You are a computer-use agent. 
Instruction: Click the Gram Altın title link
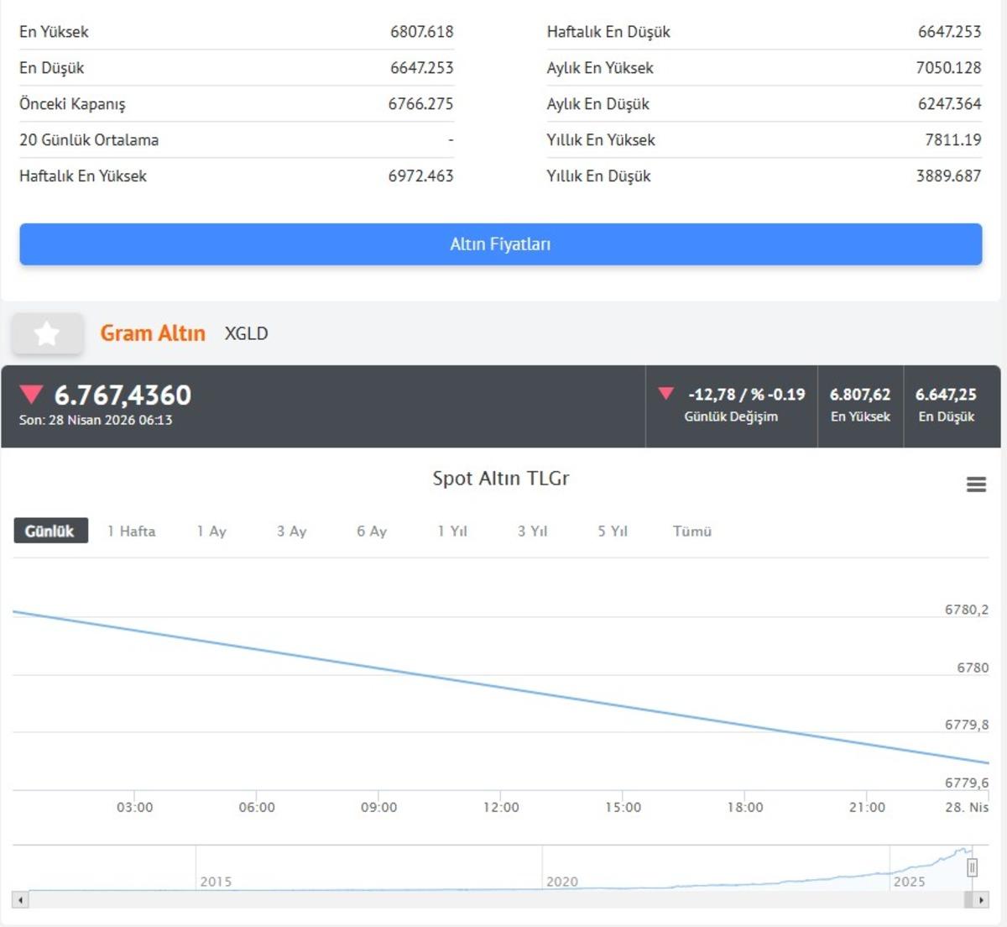point(153,333)
